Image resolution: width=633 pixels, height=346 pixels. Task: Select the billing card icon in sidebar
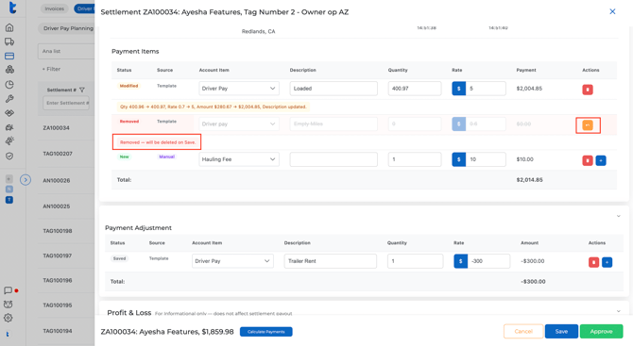(9, 56)
